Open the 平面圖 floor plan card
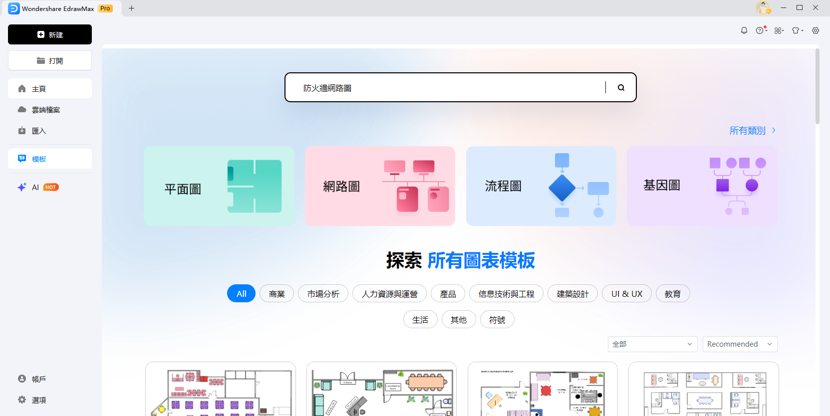 [219, 186]
